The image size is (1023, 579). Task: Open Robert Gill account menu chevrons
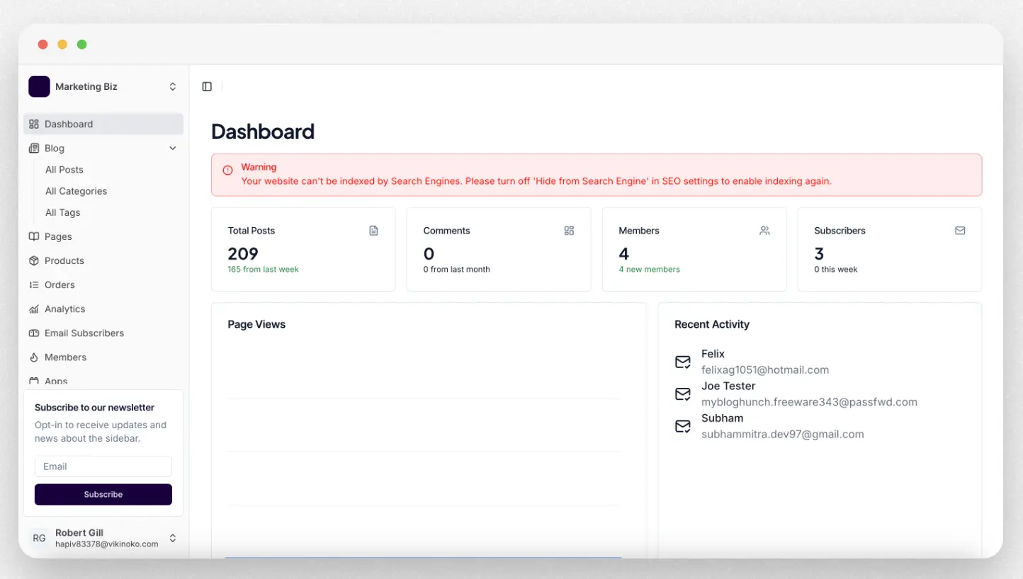[172, 538]
